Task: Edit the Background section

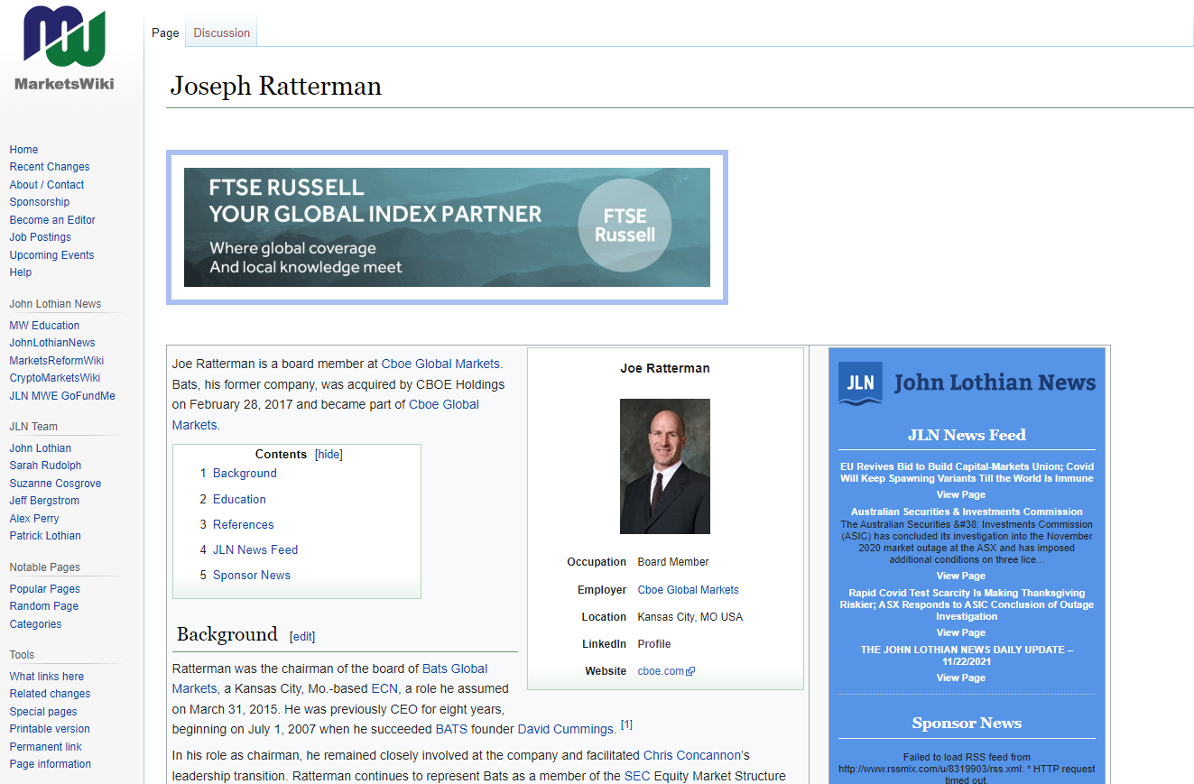Action: pyautogui.click(x=302, y=637)
